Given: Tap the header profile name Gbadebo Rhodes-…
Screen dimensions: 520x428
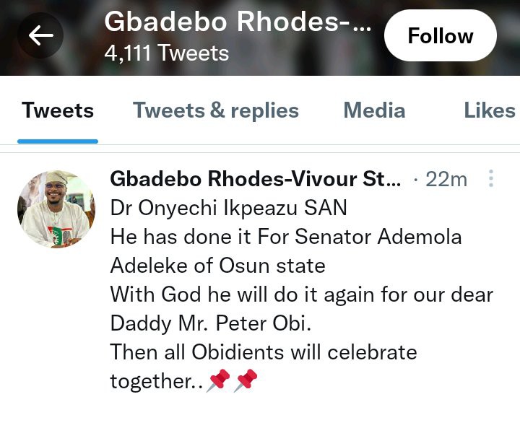Looking at the screenshot, I should pyautogui.click(x=238, y=22).
